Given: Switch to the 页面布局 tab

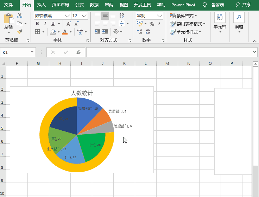Looking at the screenshot, I should point(61,5).
